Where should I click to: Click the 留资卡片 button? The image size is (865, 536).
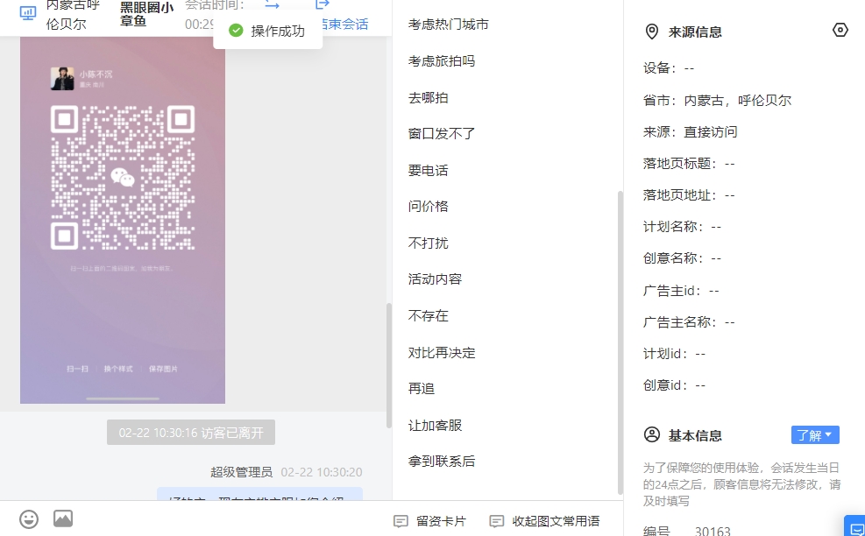tap(429, 521)
